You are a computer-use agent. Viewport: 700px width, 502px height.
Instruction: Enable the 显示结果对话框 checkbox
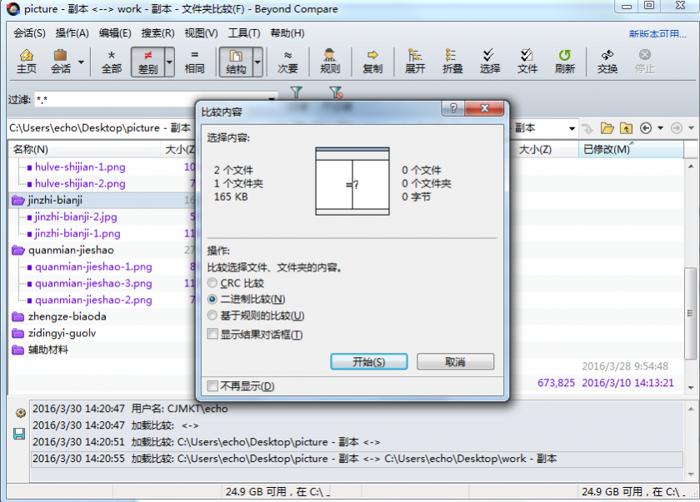(213, 332)
